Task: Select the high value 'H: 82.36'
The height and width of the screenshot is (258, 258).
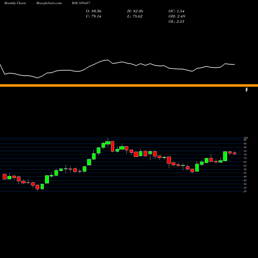Action: (135, 11)
